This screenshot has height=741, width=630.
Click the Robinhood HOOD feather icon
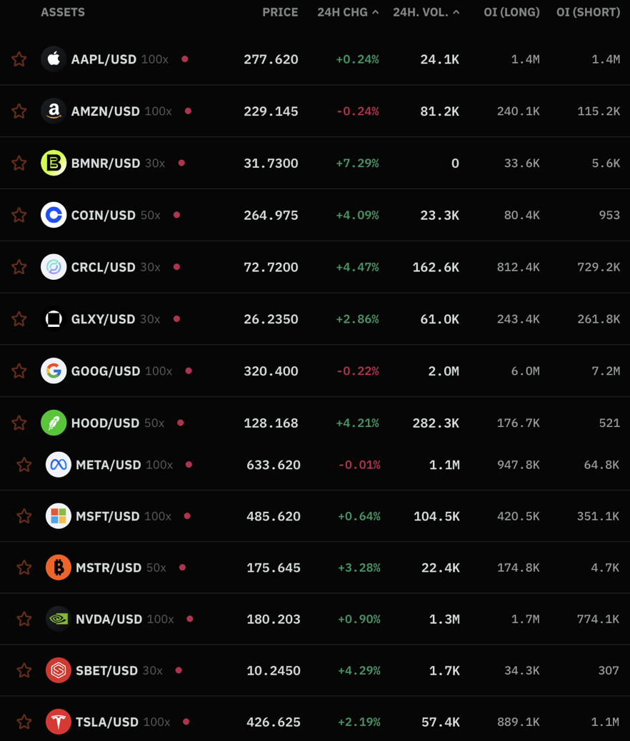[x=54, y=423]
